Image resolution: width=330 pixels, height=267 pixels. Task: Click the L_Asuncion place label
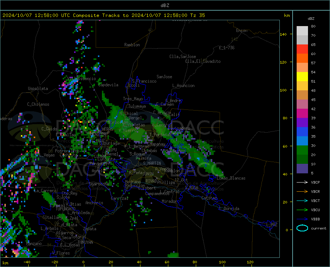183,86
